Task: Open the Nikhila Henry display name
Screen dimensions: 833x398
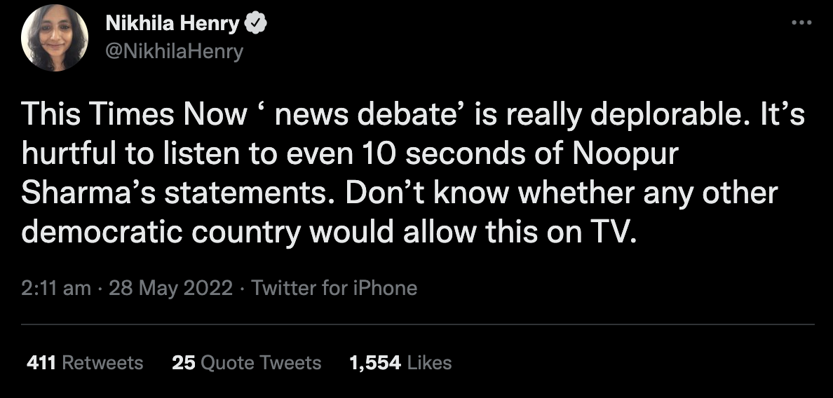Action: click(x=172, y=25)
